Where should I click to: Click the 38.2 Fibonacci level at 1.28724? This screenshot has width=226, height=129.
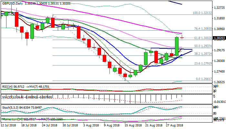[x=202, y=53]
